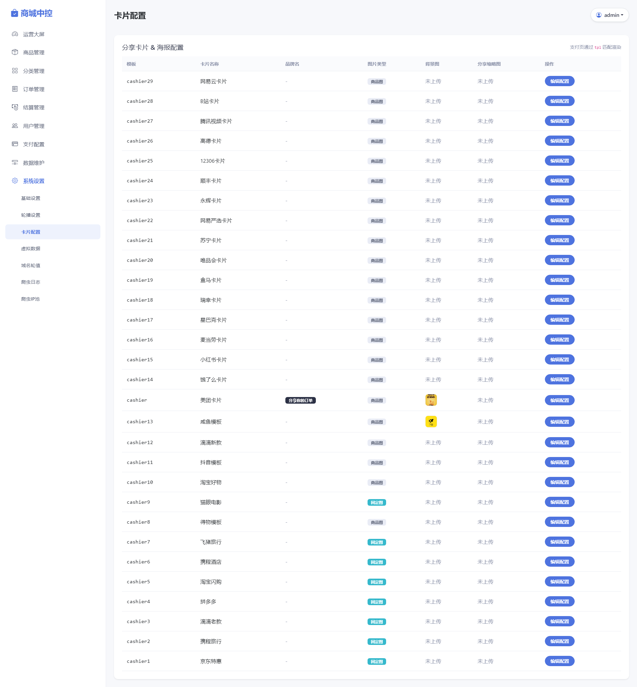Click the 商品管理 box icon
Viewport: 637px width, 687px height.
coord(15,52)
